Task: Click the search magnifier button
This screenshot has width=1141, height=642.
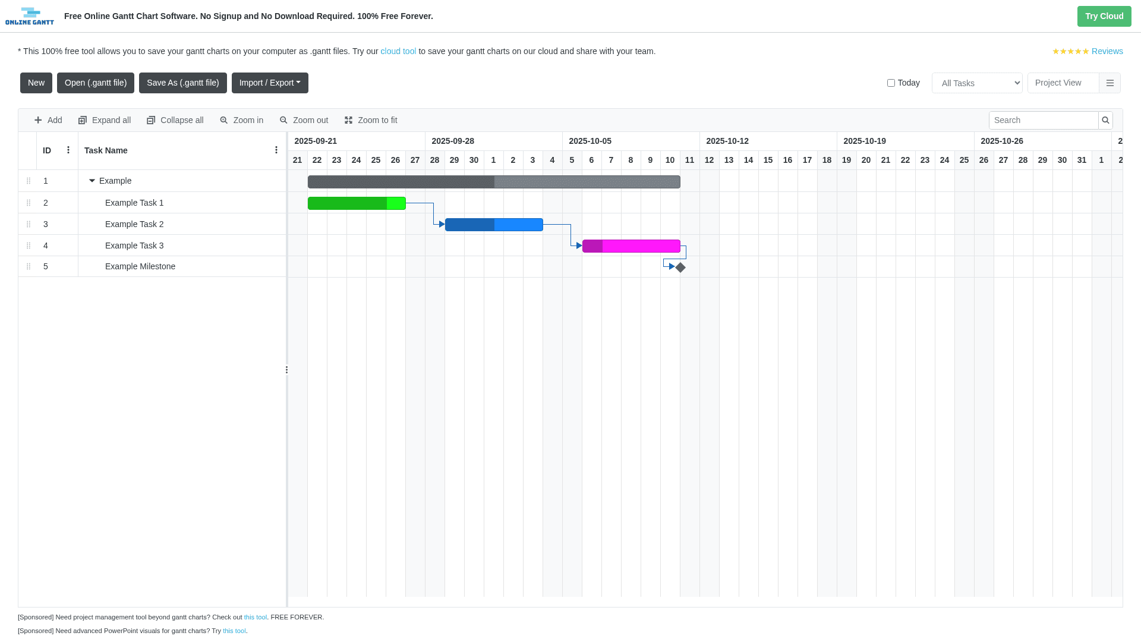Action: point(1105,120)
